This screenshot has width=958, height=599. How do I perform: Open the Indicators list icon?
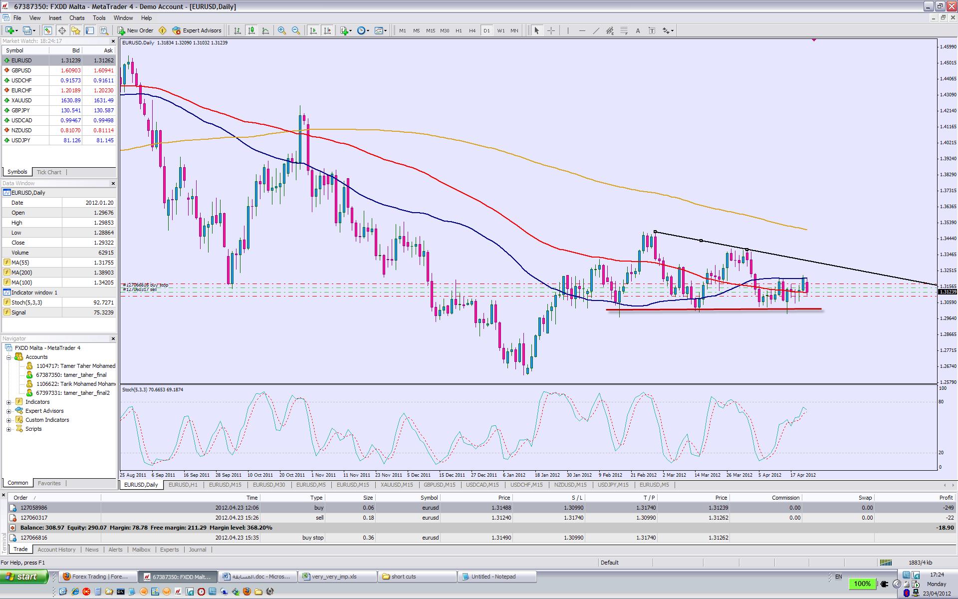pyautogui.click(x=344, y=30)
